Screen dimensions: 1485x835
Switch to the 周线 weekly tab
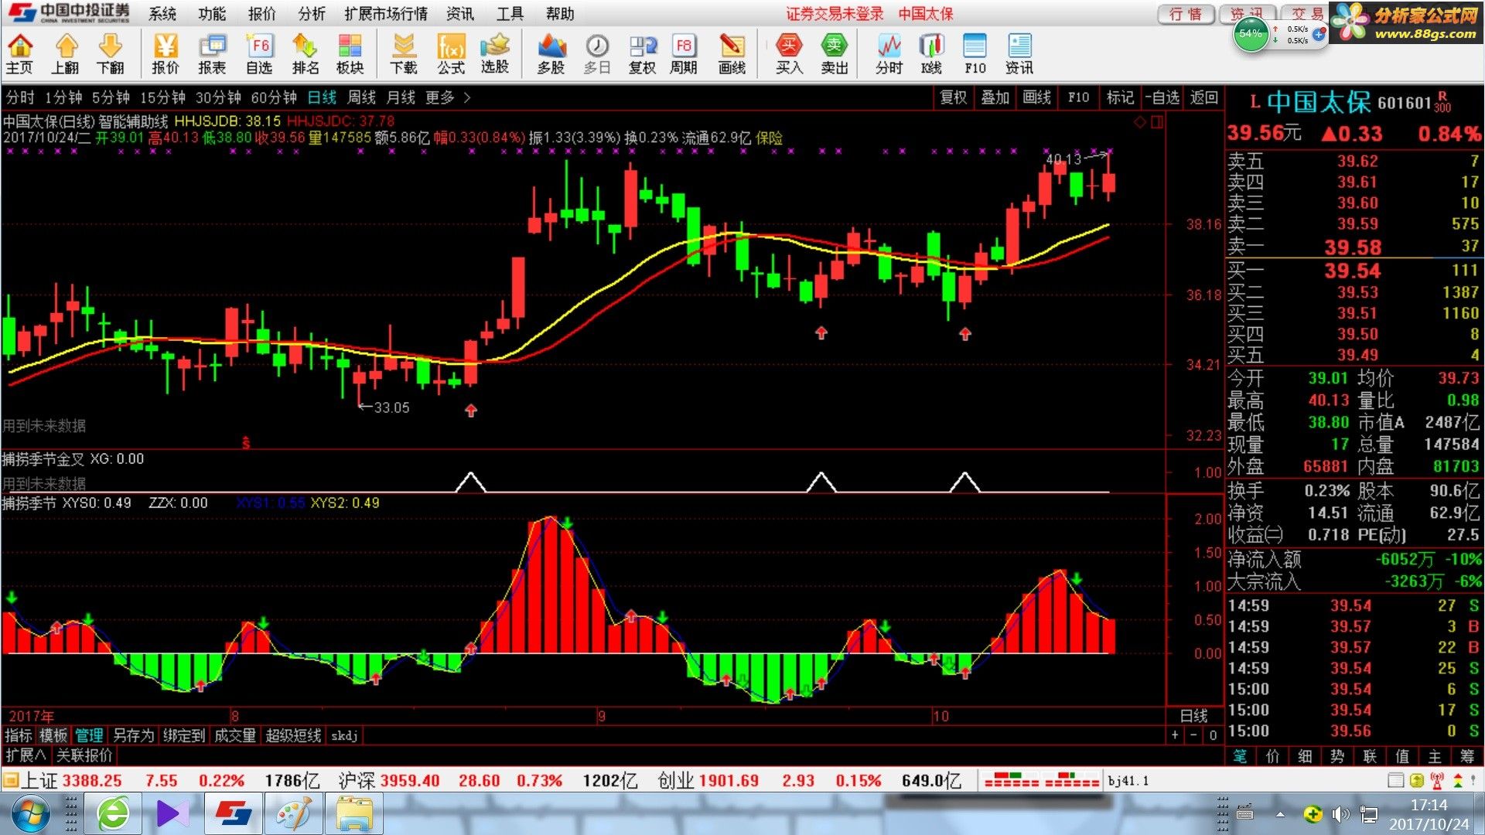(x=361, y=97)
